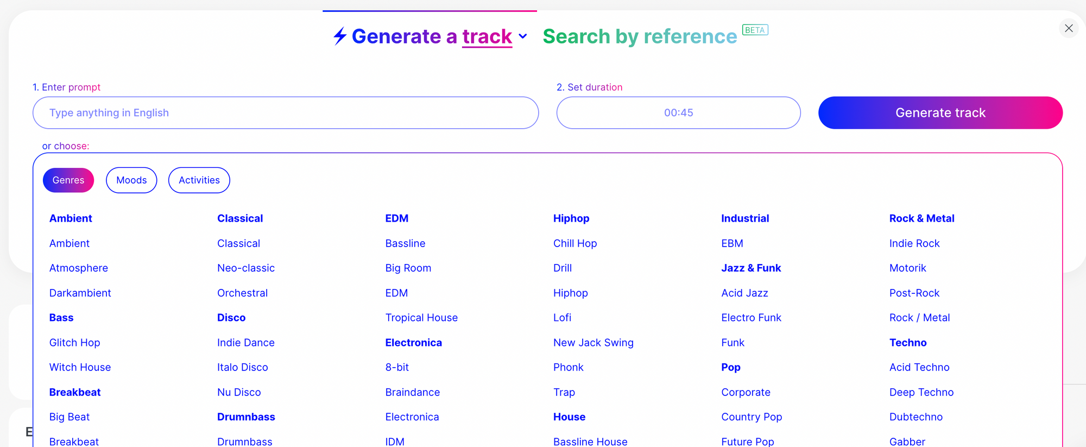
Task: Select the Italo Disco genre
Action: (x=243, y=368)
